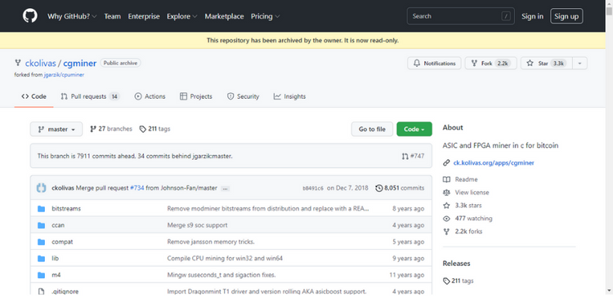Open 211 tags link under Releases
This screenshot has height=306, width=613.
(459, 281)
